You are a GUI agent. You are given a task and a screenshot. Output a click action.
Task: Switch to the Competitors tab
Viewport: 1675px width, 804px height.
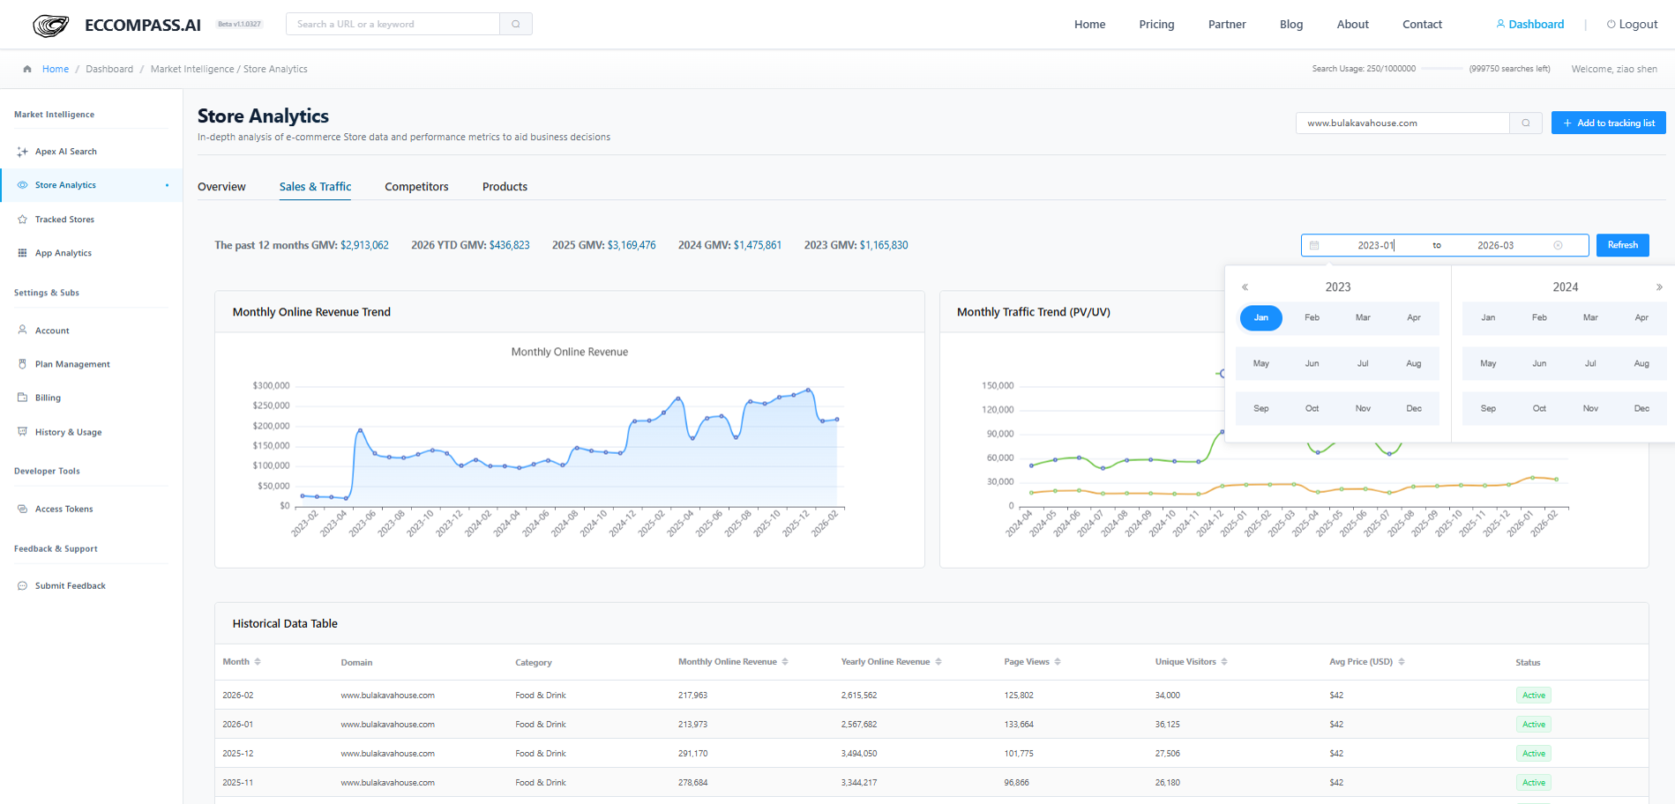[x=416, y=187]
